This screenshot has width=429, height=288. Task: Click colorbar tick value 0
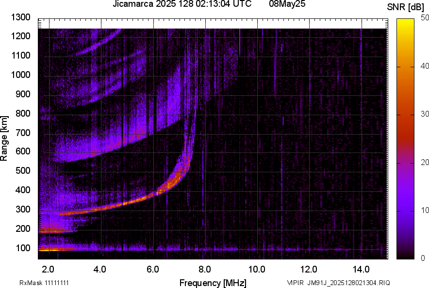coord(423,258)
